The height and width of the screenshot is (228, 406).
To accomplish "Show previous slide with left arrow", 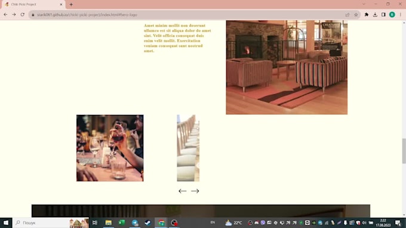I will (x=183, y=191).
